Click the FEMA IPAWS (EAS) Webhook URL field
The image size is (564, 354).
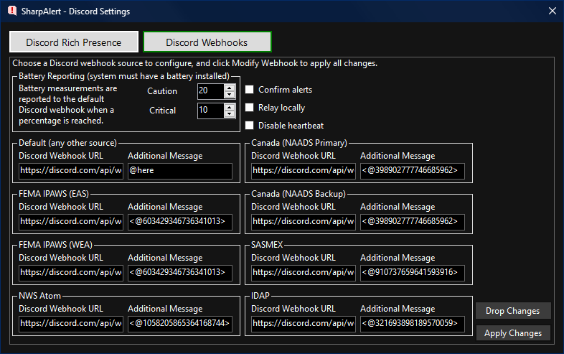pyautogui.click(x=70, y=222)
